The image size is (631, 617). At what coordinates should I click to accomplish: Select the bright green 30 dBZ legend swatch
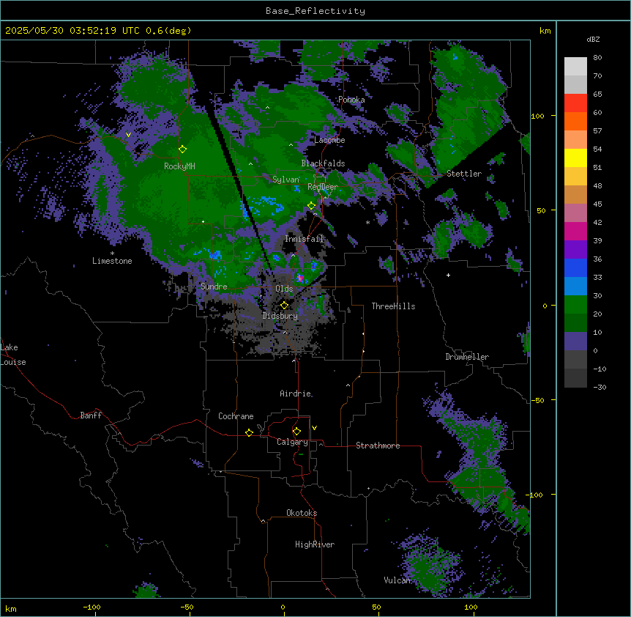575,305
